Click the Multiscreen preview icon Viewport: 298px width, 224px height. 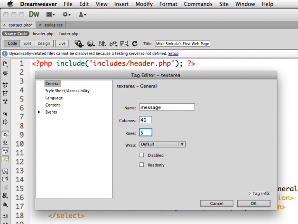click(x=79, y=44)
